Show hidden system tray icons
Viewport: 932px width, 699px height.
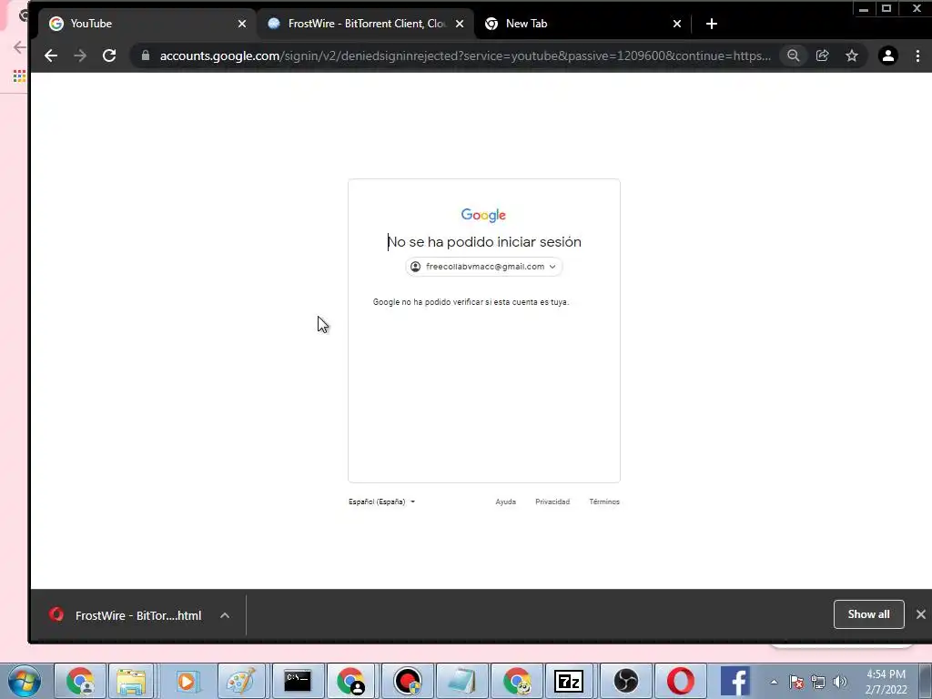(x=774, y=682)
